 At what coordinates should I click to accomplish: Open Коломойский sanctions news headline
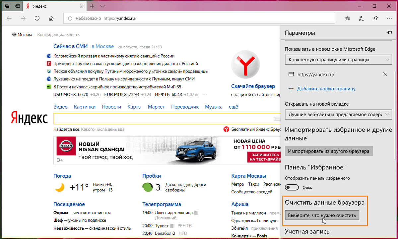pos(114,56)
